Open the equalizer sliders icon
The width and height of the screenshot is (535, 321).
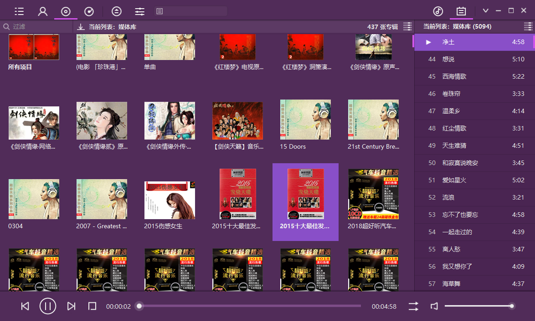(x=139, y=11)
